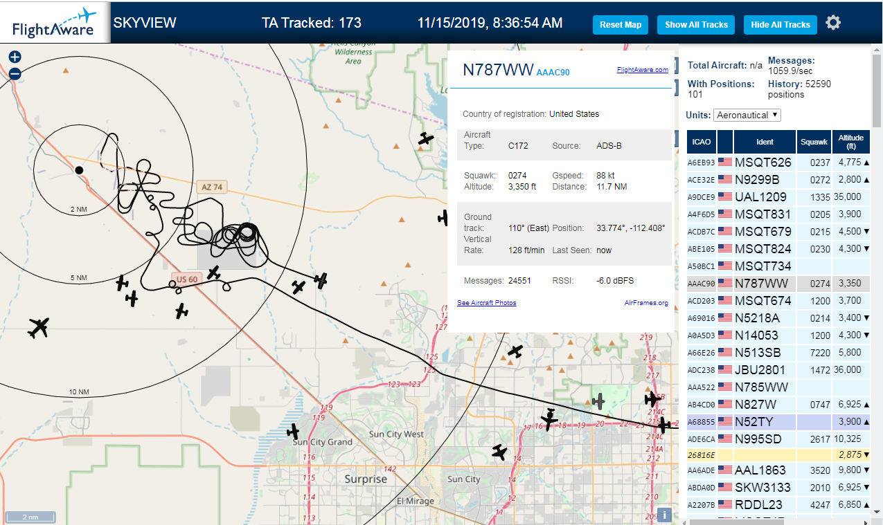Sort table by ICAO column
Screen dimensions: 883x525
tap(702, 142)
